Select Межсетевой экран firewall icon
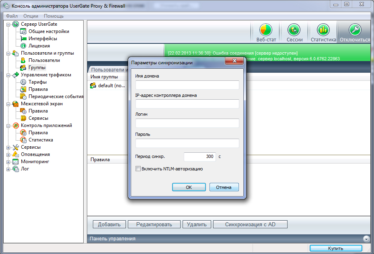 click(16, 104)
